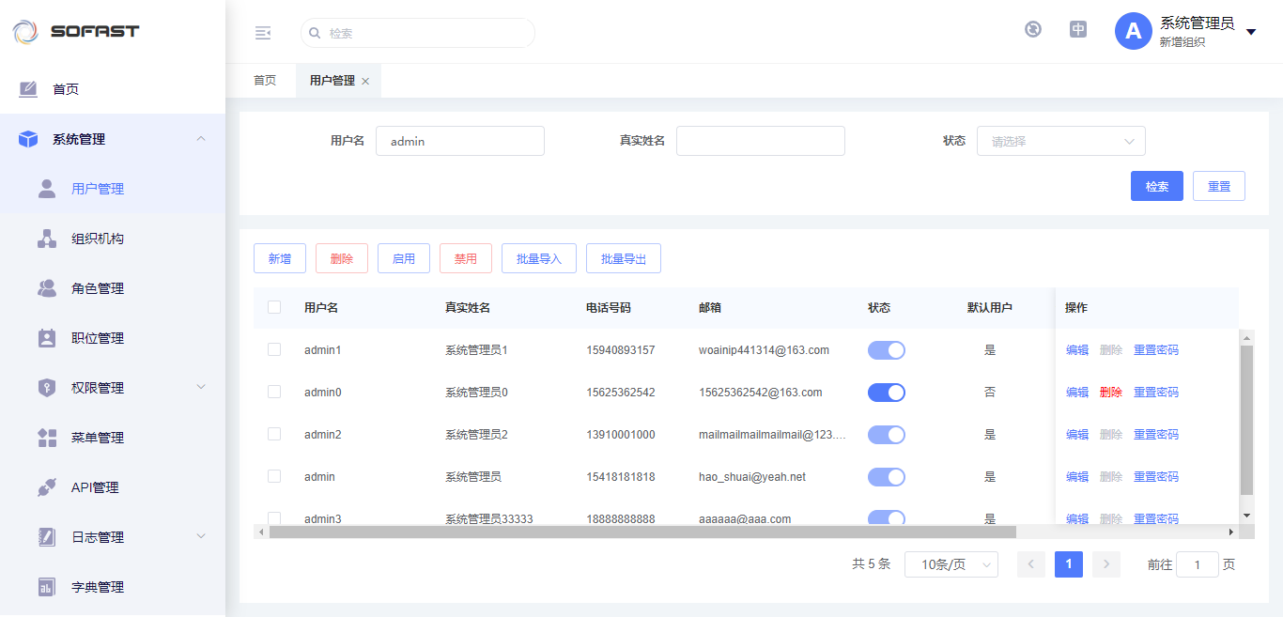
Task: Close the 用户管理 tab
Action: [365, 82]
